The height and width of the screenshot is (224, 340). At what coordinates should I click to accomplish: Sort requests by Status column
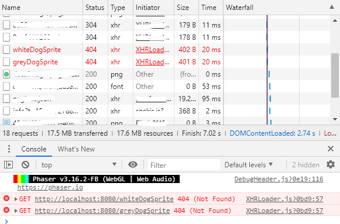(95, 8)
